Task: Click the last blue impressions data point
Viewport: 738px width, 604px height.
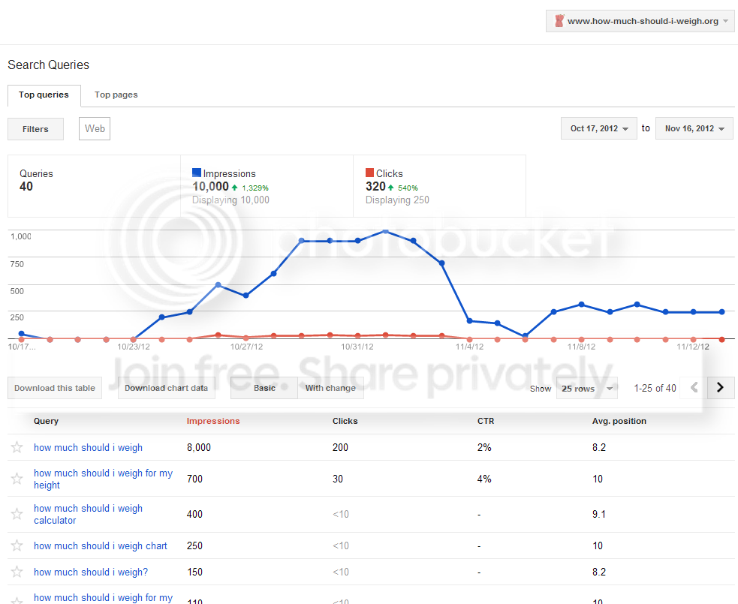Action: click(721, 312)
